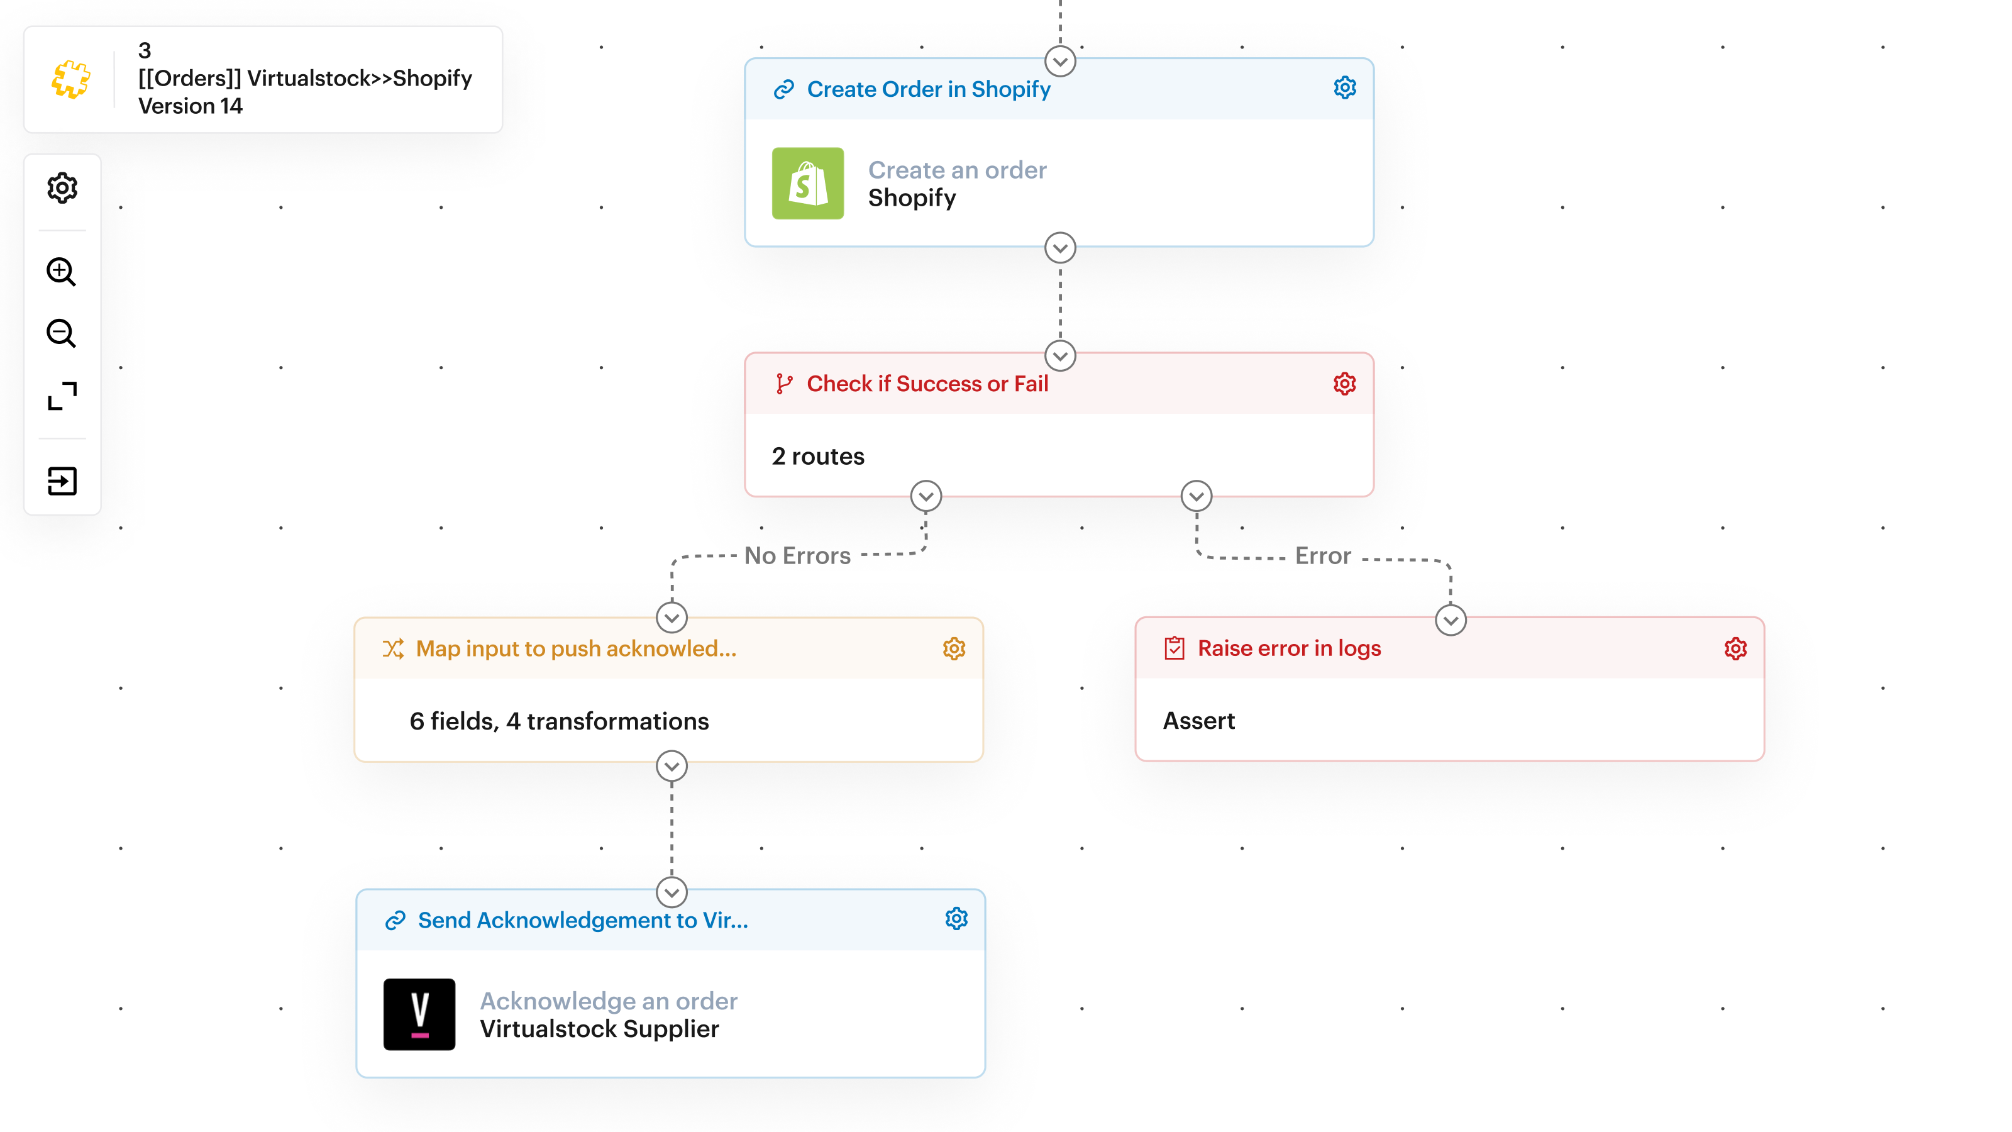Select the Check if Success or Fail header

coord(927,384)
